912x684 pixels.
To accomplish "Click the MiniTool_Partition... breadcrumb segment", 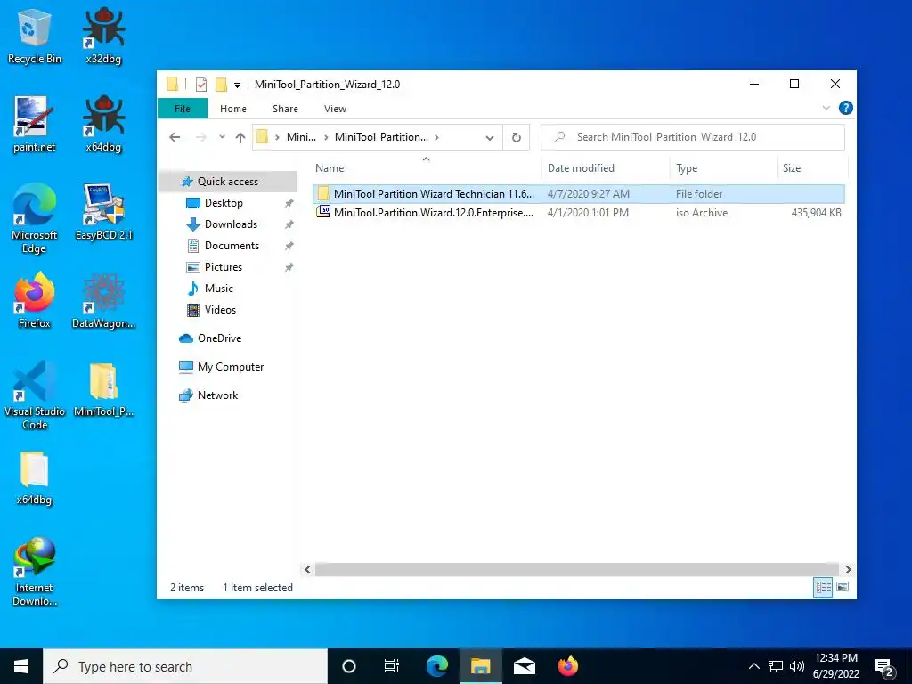I will [x=381, y=137].
